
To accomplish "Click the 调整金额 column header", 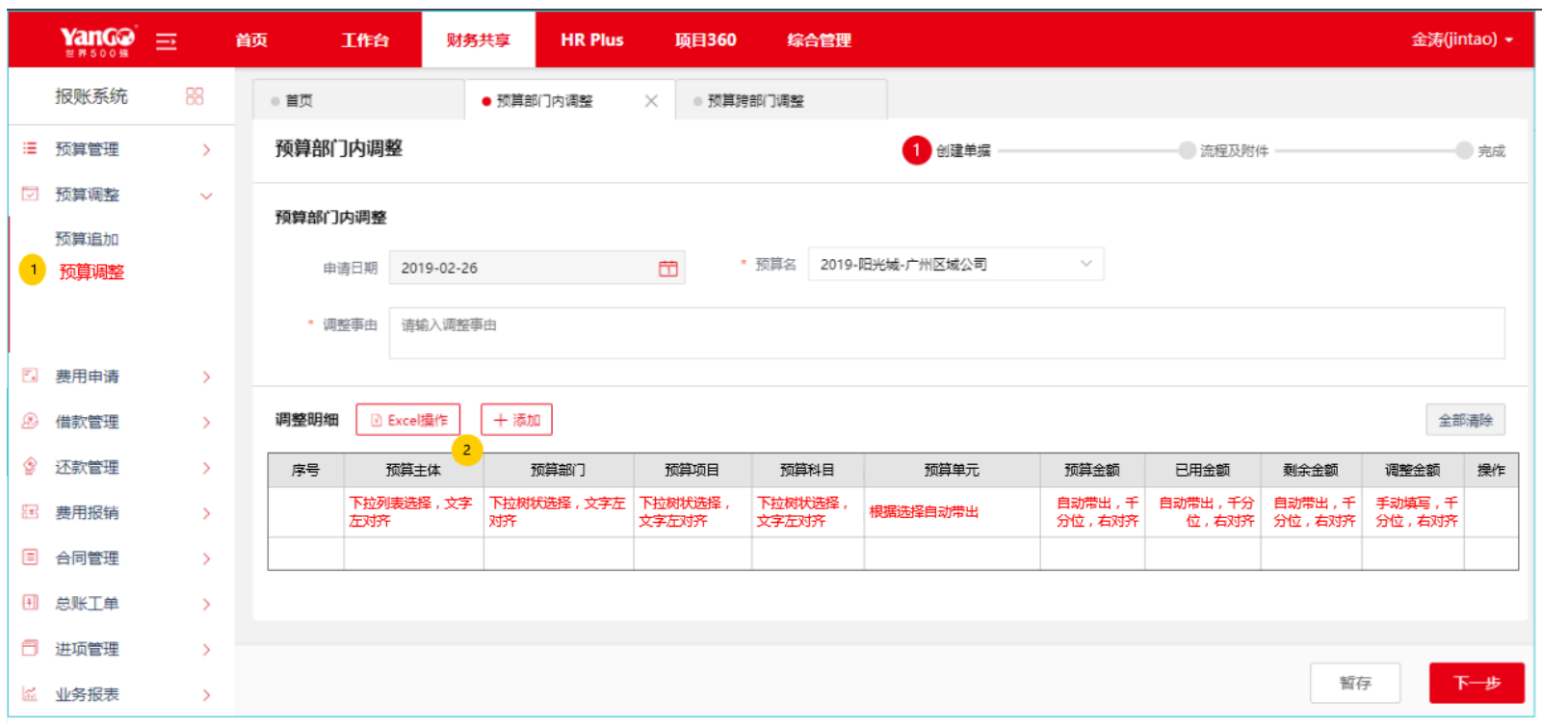I will coord(1412,470).
